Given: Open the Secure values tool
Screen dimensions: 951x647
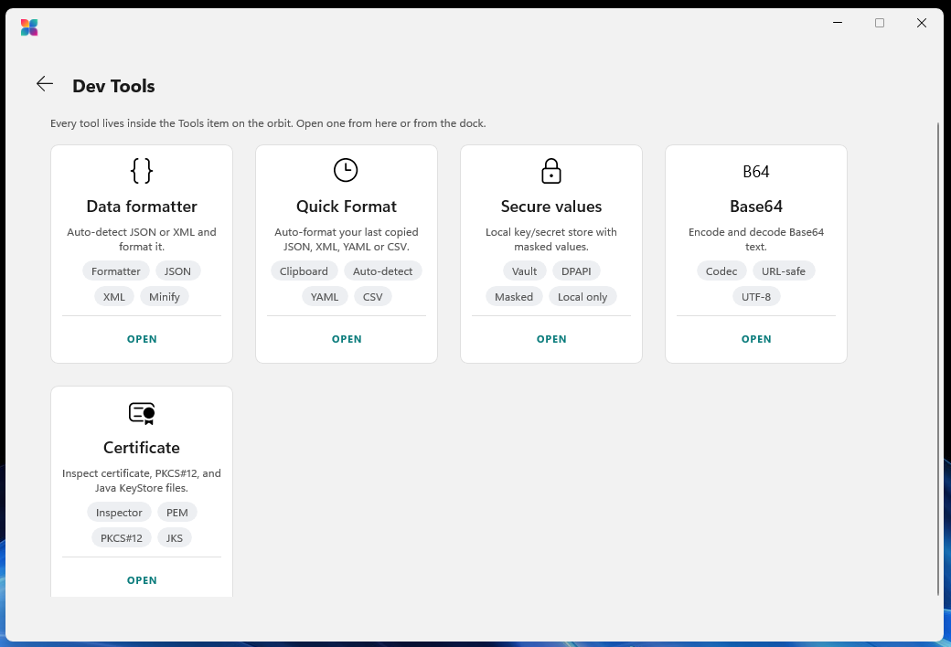Looking at the screenshot, I should coord(551,339).
